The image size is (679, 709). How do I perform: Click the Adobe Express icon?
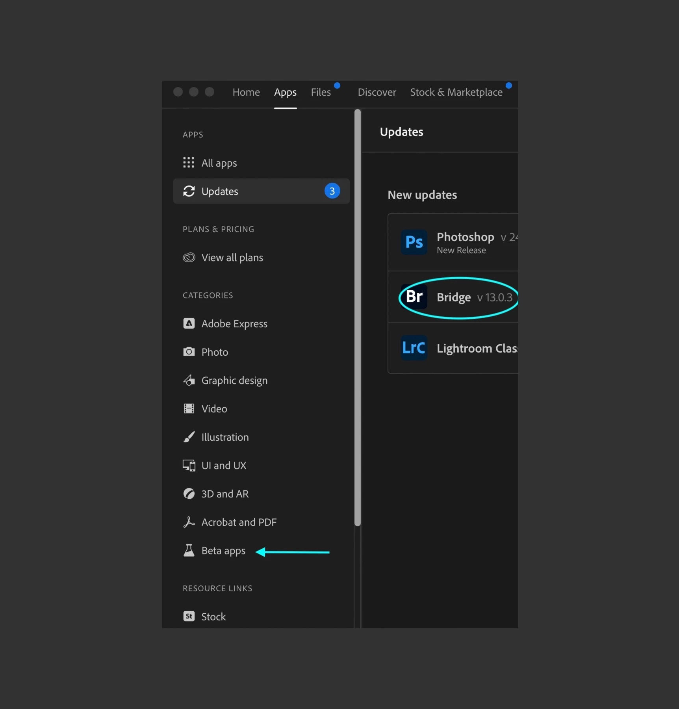[189, 323]
